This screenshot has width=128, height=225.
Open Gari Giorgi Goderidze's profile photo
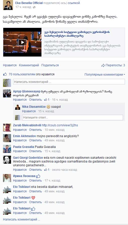click(x=7, y=159)
